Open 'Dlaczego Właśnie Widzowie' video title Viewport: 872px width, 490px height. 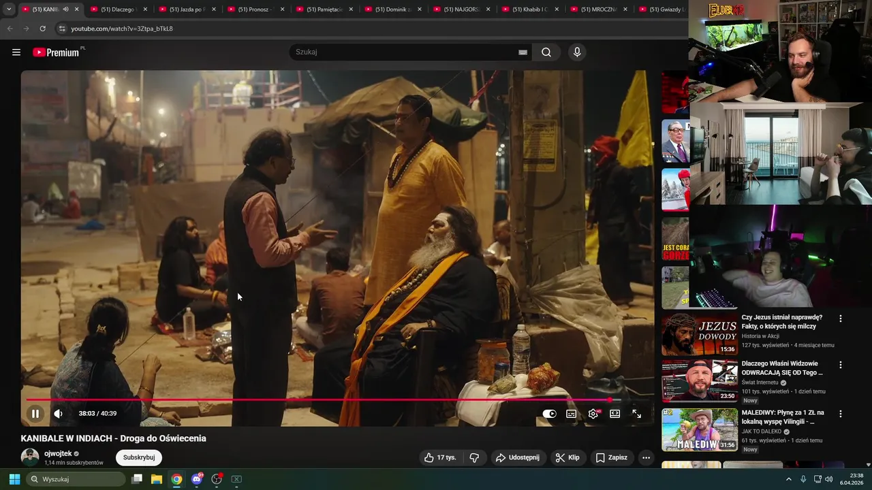pyautogui.click(x=782, y=368)
